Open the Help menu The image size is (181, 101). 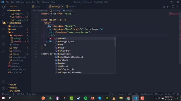click(53, 2)
